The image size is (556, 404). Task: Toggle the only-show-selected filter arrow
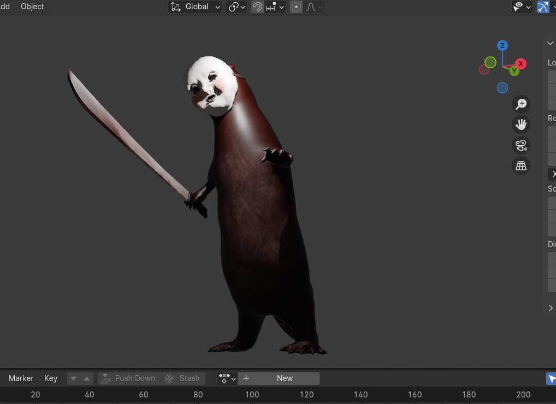coord(551,378)
